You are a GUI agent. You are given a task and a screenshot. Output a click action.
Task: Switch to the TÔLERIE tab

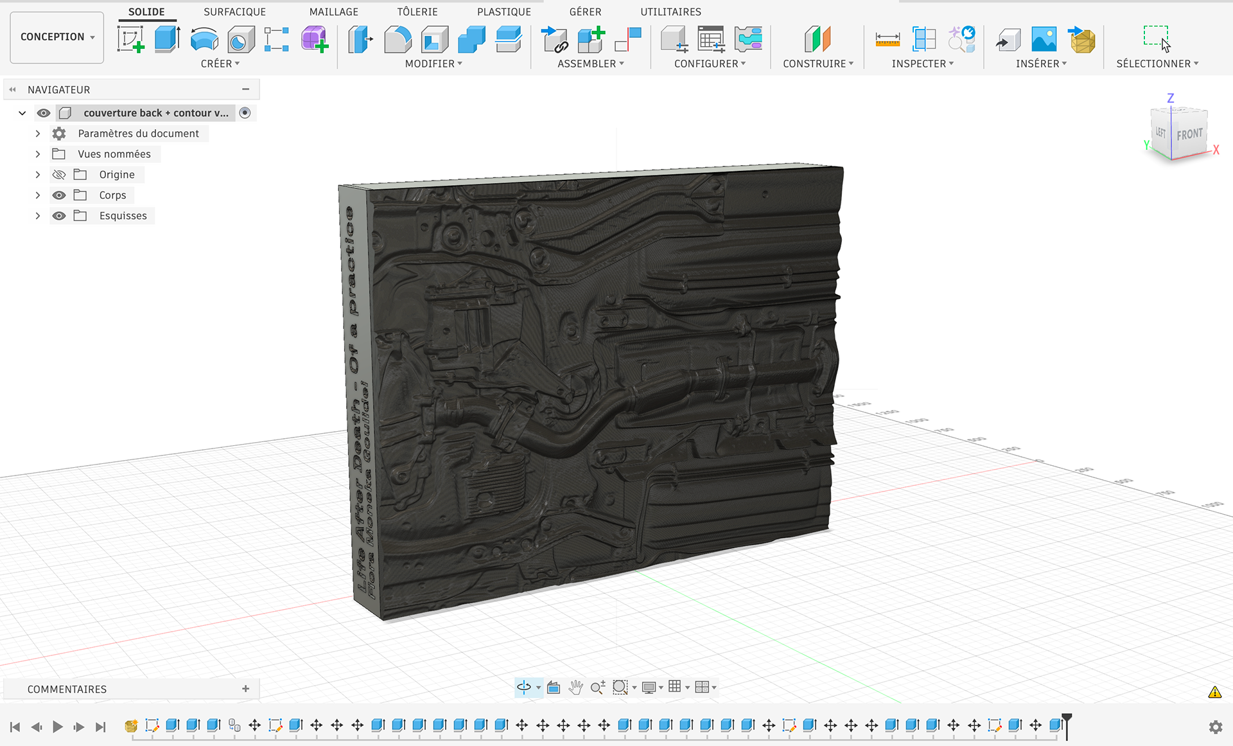tap(417, 12)
